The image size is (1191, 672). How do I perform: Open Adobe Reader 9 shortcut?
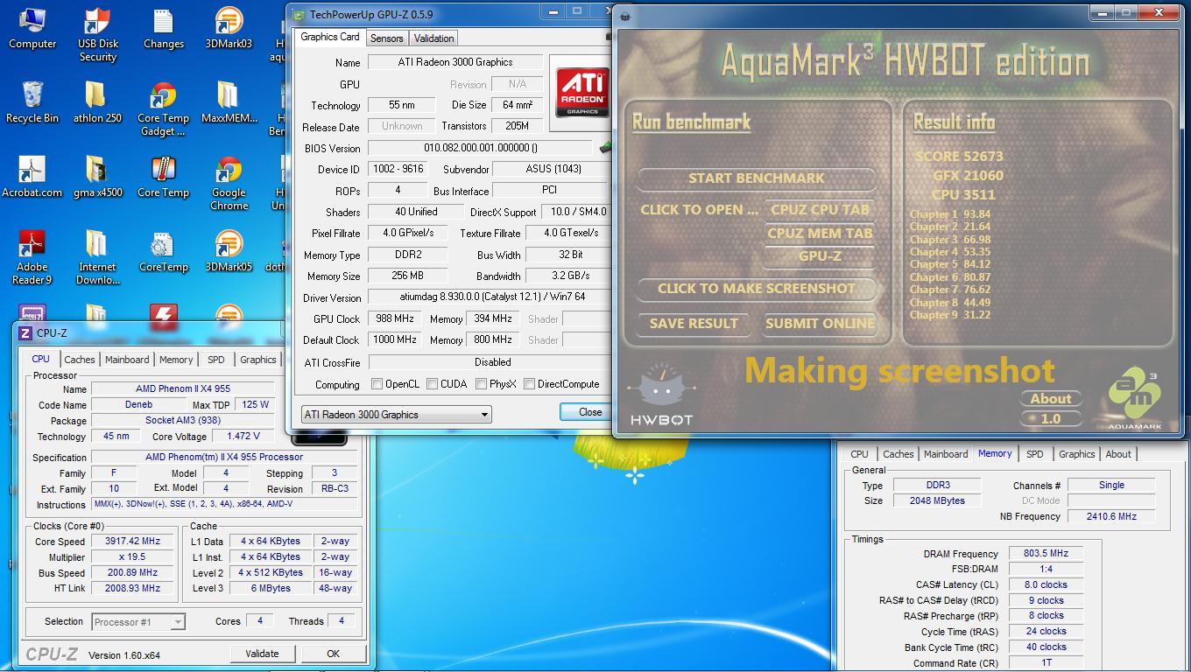coord(32,258)
